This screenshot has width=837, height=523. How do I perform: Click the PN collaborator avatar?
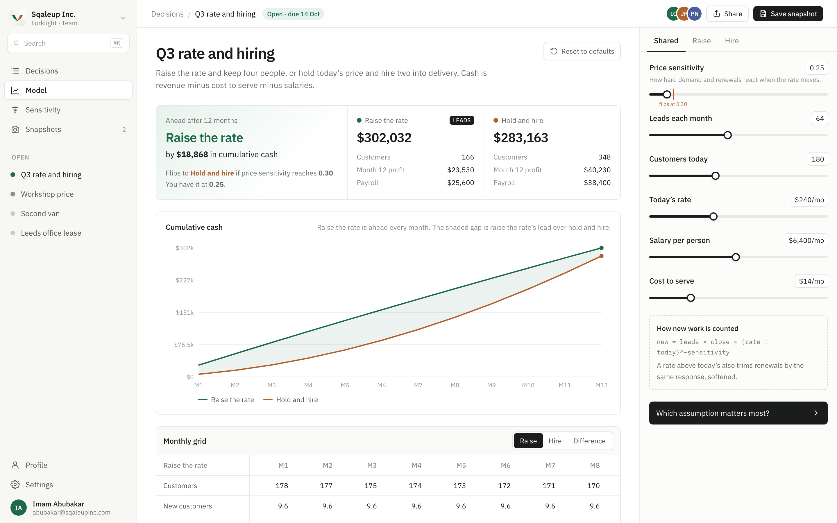point(694,14)
